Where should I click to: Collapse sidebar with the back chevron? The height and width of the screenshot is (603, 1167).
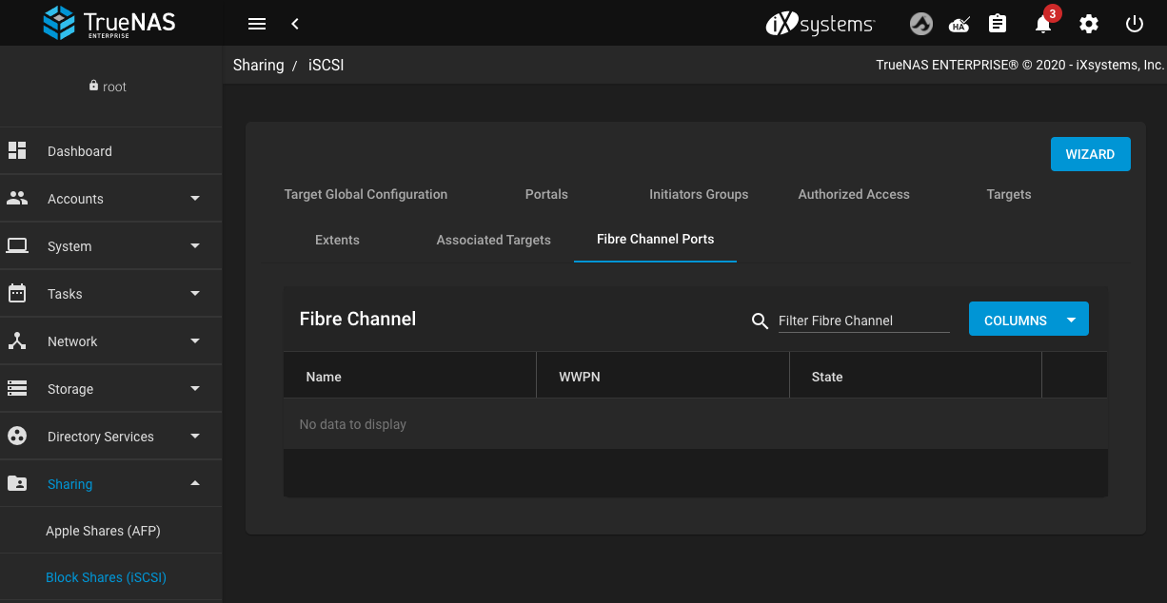pos(295,24)
